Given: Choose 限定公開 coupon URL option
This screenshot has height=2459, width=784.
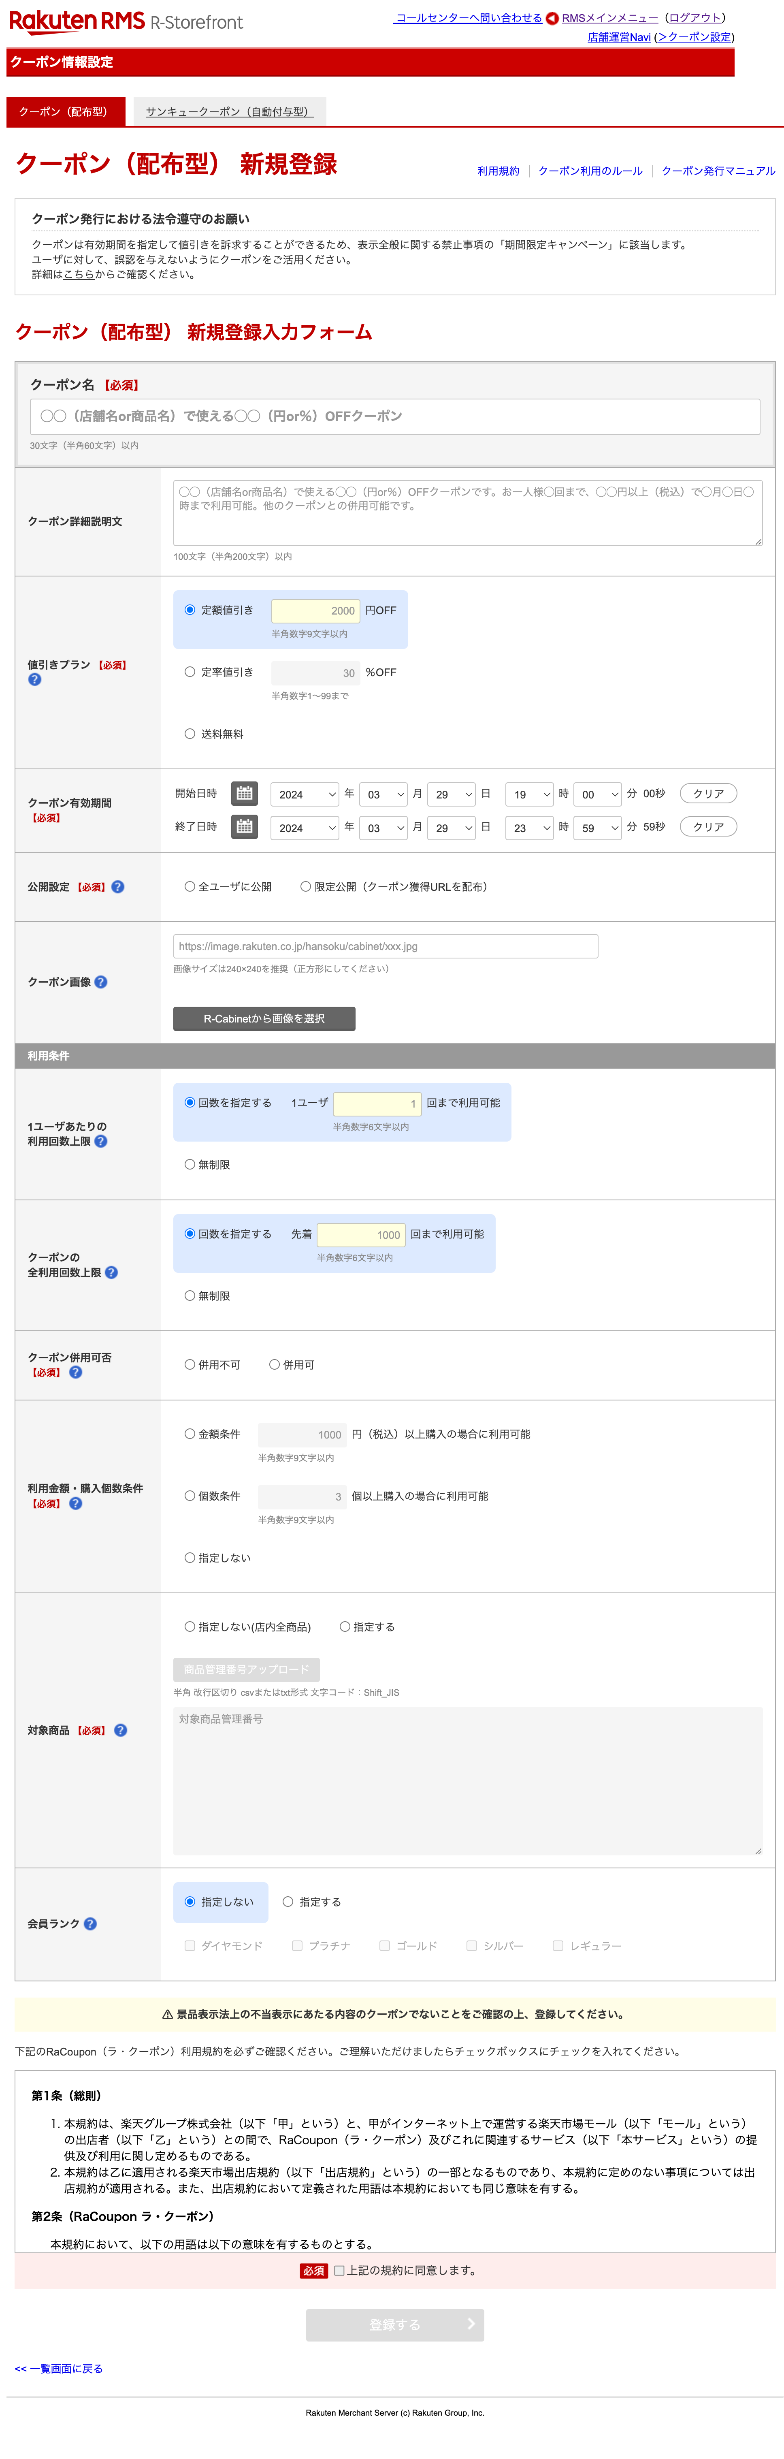Looking at the screenshot, I should [x=305, y=887].
